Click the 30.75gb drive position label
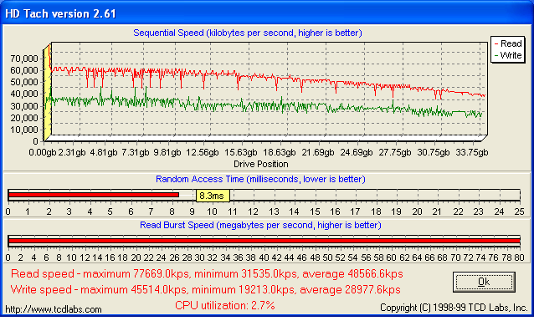The width and height of the screenshot is (534, 321). pos(434,152)
